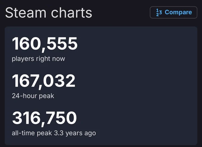Click the digits '750' in all-time peak
The image size is (202, 147).
pos(61,118)
